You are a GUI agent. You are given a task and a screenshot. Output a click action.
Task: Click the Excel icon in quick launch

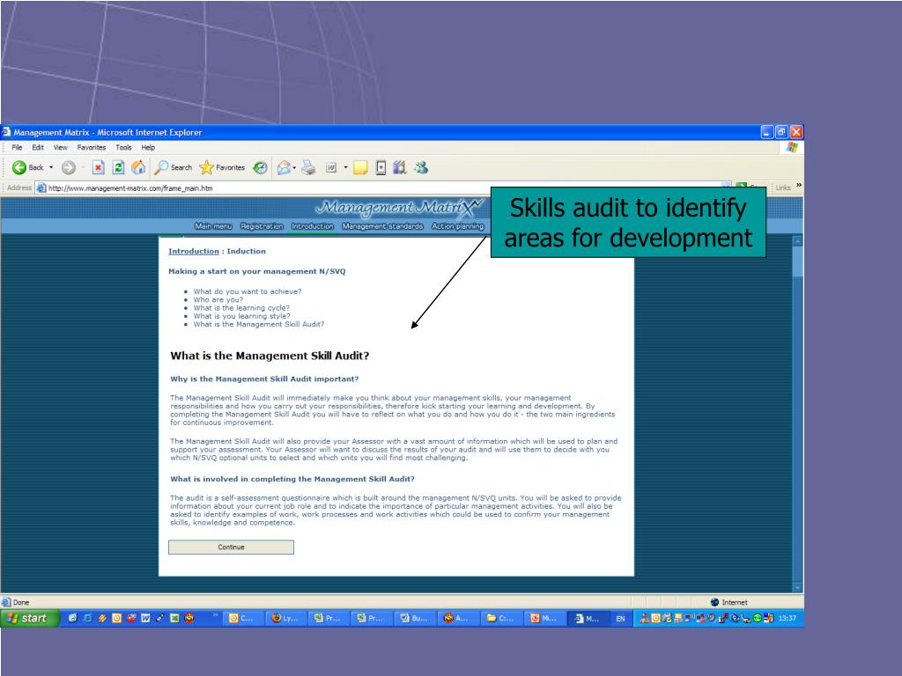coord(174,619)
